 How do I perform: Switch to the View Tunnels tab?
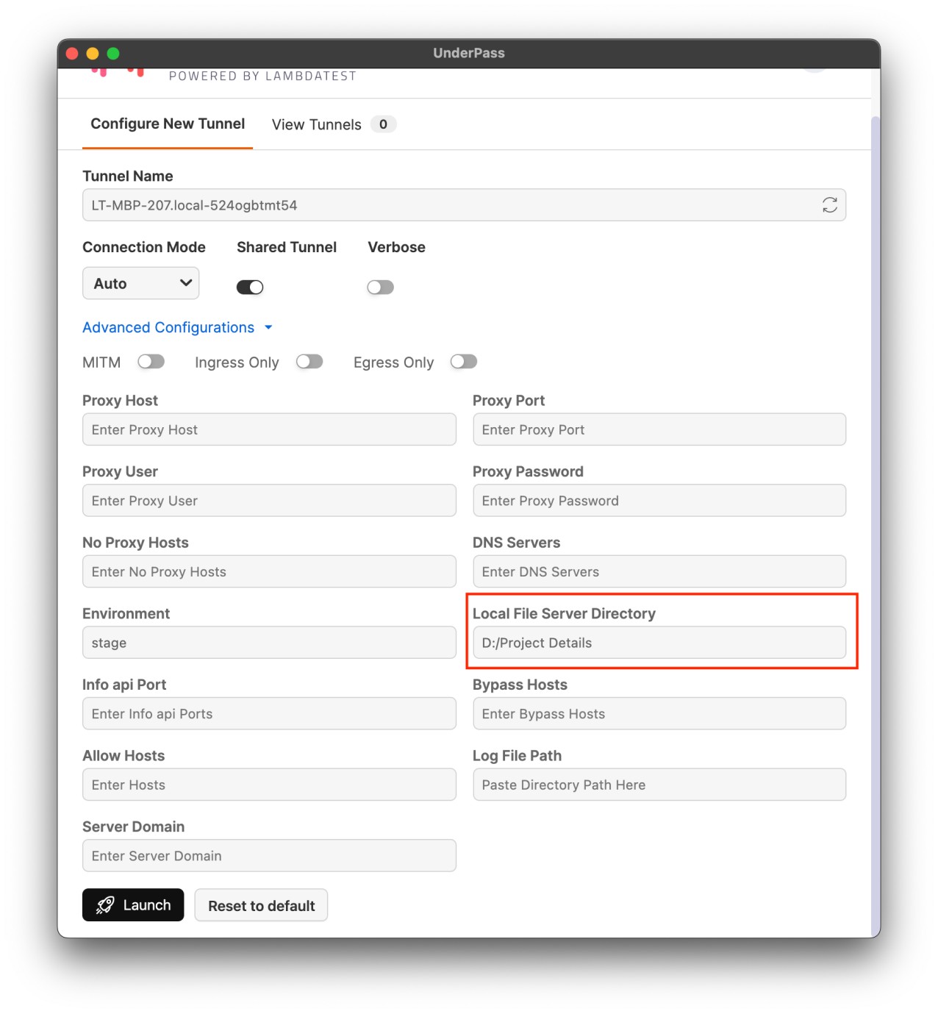[317, 125]
